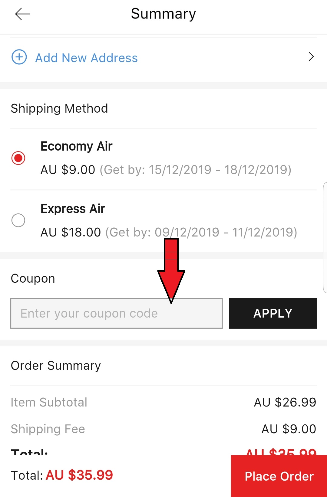Expand the Add New Address chevron

pyautogui.click(x=311, y=56)
